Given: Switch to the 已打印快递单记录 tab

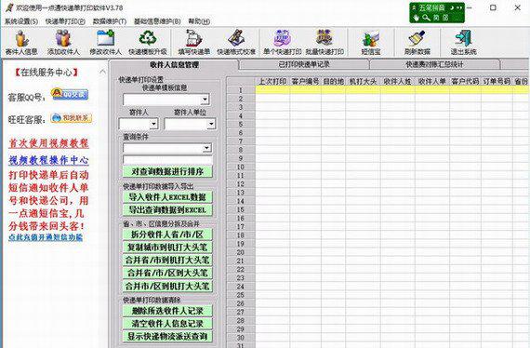Looking at the screenshot, I should point(304,64).
